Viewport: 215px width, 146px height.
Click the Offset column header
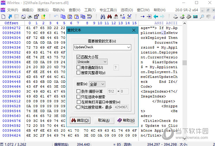(x=11, y=23)
